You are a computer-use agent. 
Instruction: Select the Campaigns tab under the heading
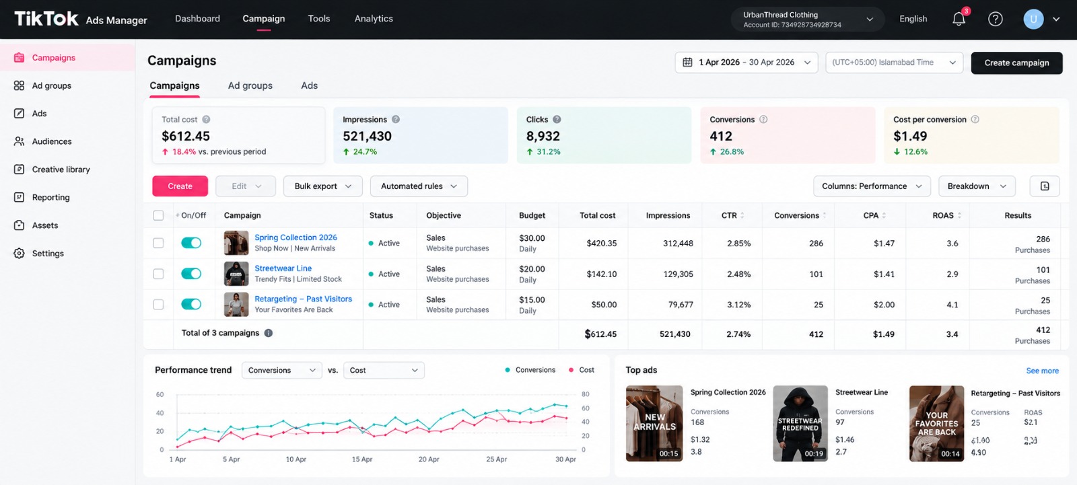point(174,85)
